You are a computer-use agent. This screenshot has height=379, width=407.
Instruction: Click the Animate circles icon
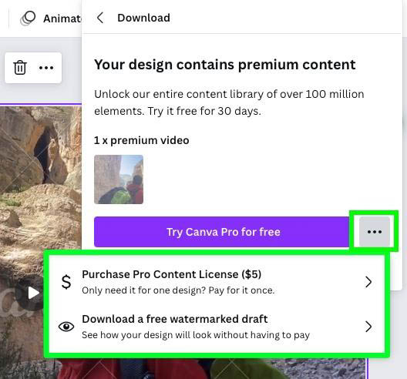point(28,18)
